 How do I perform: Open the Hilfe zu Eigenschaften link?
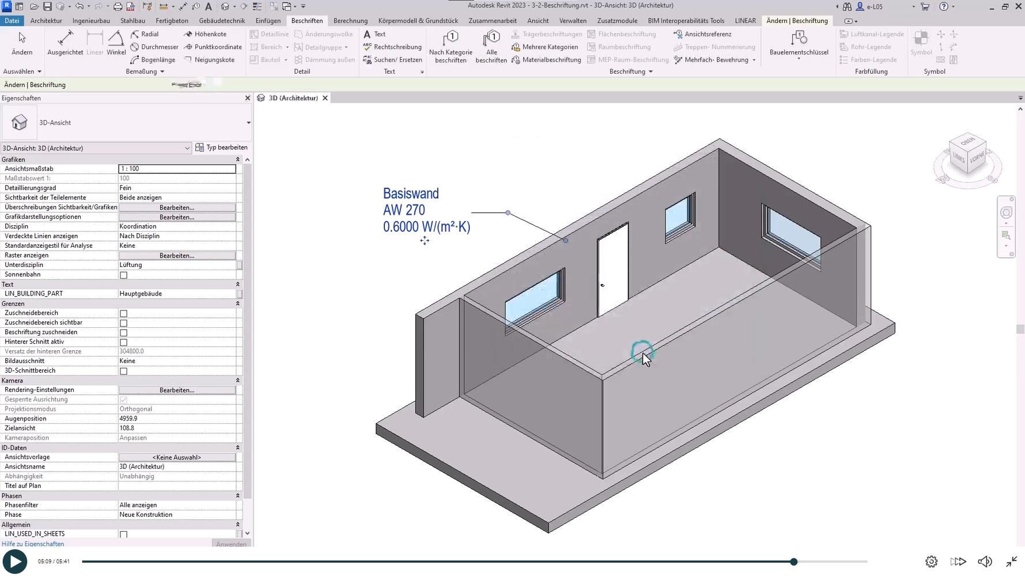tap(33, 544)
